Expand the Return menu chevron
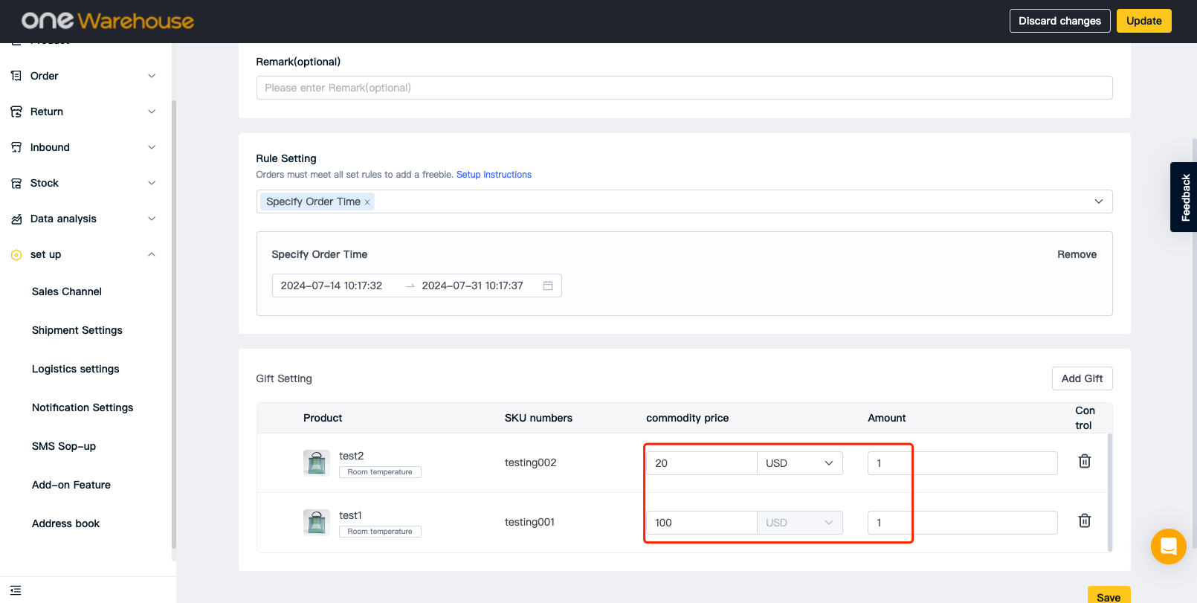Screen dimensions: 1197x603 coord(152,112)
